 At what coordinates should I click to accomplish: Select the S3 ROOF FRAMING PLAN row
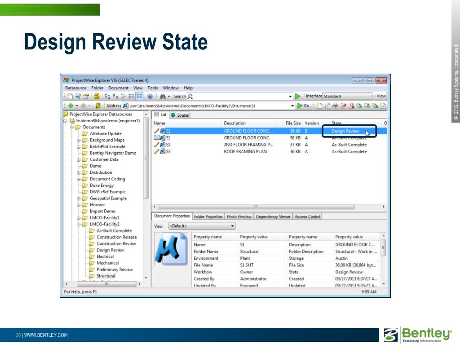269,151
